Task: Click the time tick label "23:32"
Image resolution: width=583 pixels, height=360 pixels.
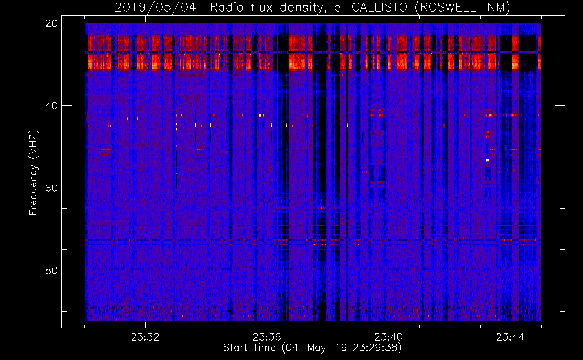Action: click(x=145, y=337)
